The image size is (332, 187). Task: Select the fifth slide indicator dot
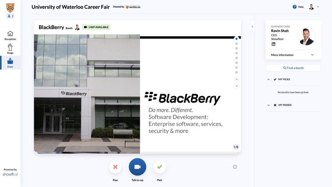click(x=237, y=58)
